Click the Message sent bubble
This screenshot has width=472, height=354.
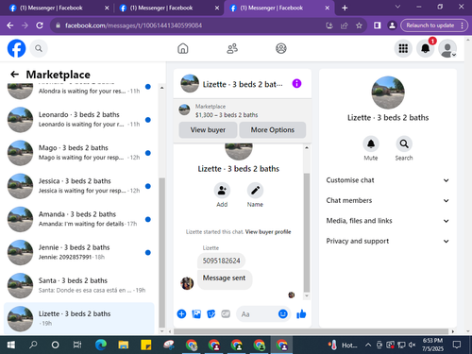pos(225,279)
